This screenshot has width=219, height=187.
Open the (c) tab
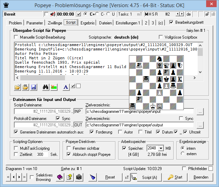160,23
